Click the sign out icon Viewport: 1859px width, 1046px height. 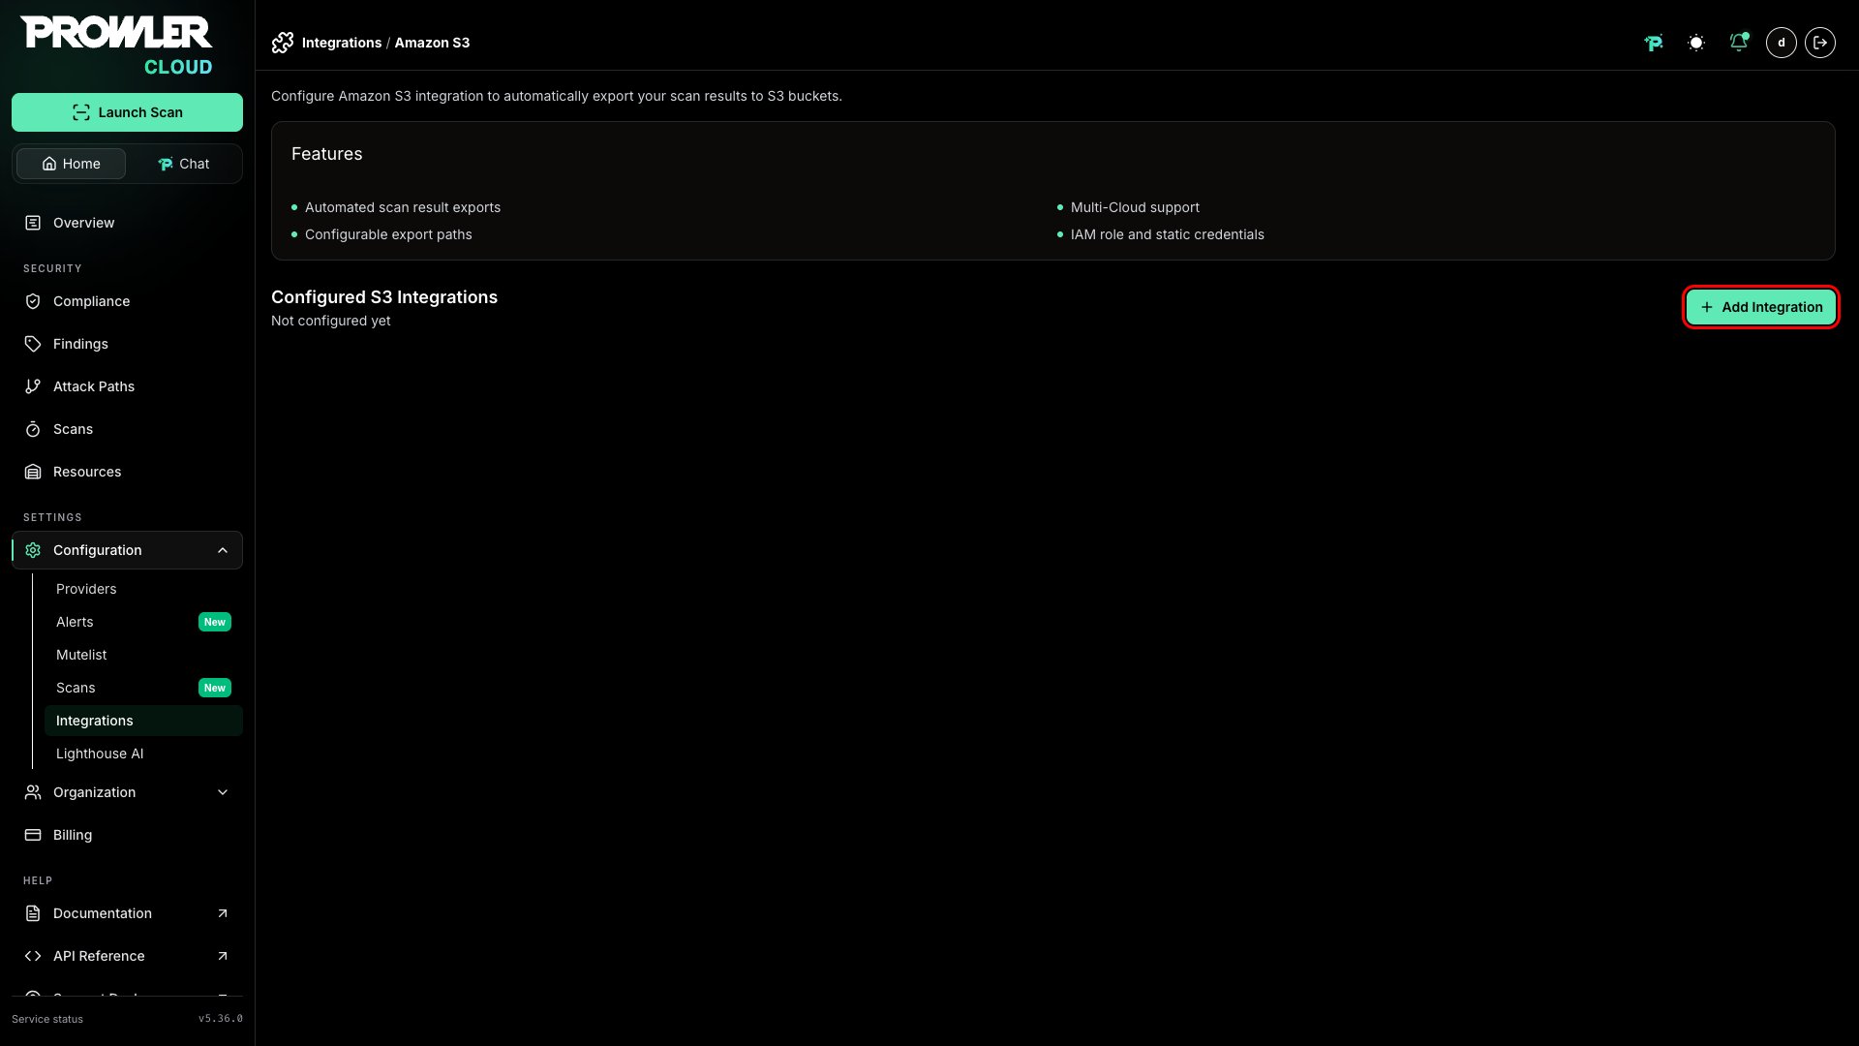[1820, 43]
